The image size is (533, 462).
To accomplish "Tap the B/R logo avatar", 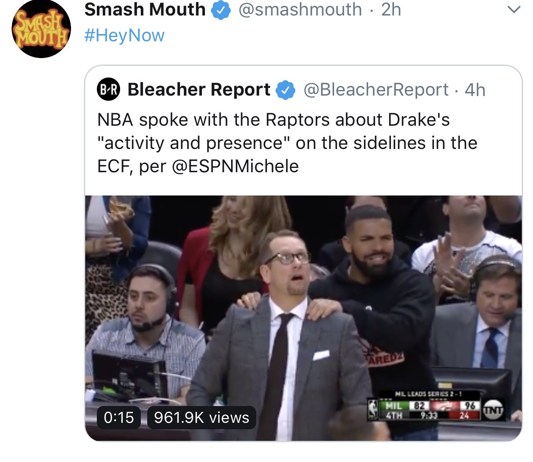I will 108,90.
